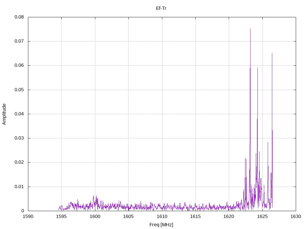
Task: Click the x-axis tick label 1605
Action: (128, 216)
